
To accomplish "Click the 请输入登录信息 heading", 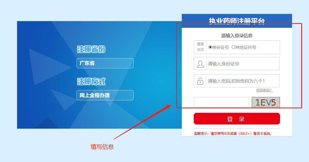I will pos(237,36).
